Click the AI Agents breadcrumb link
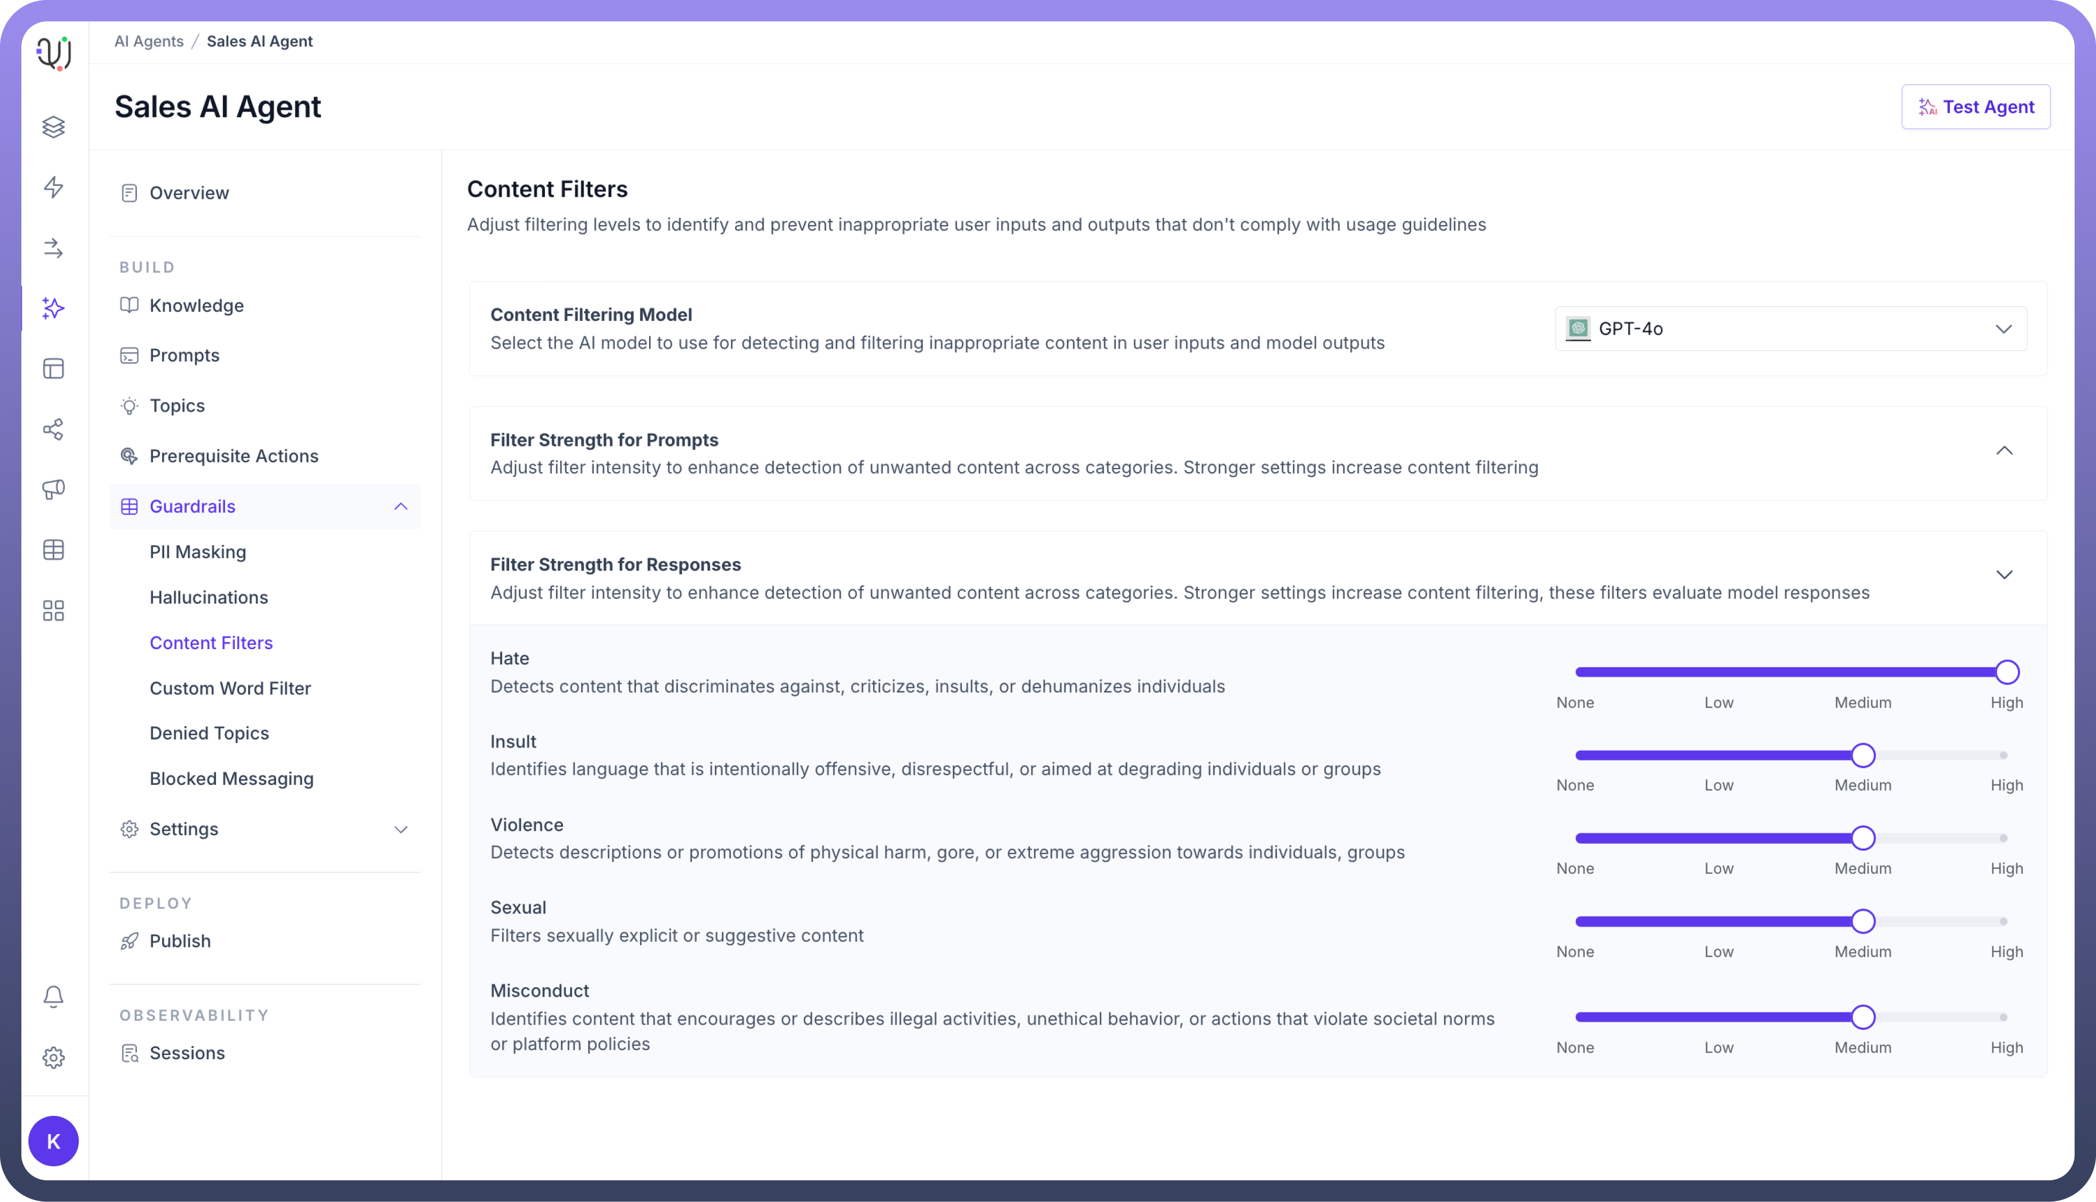 pos(149,41)
